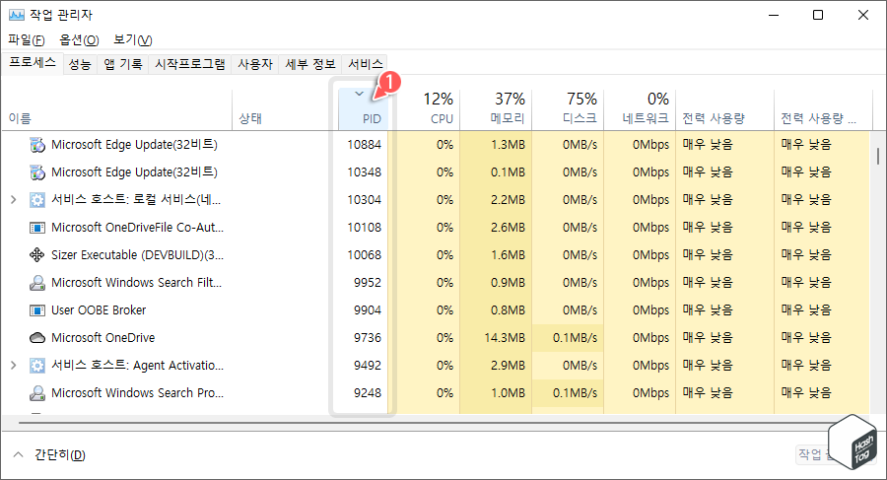The width and height of the screenshot is (887, 480).
Task: Click icon of Microsoft Edge Update PID 10884
Action: 37,145
